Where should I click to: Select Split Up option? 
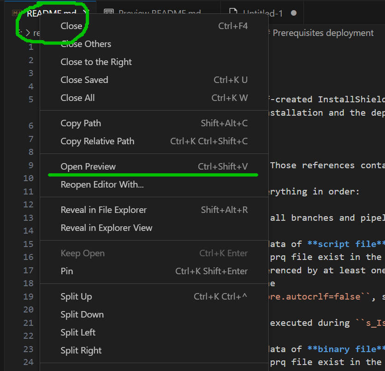click(154, 296)
